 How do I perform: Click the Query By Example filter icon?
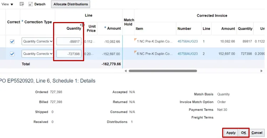pos(22,4)
